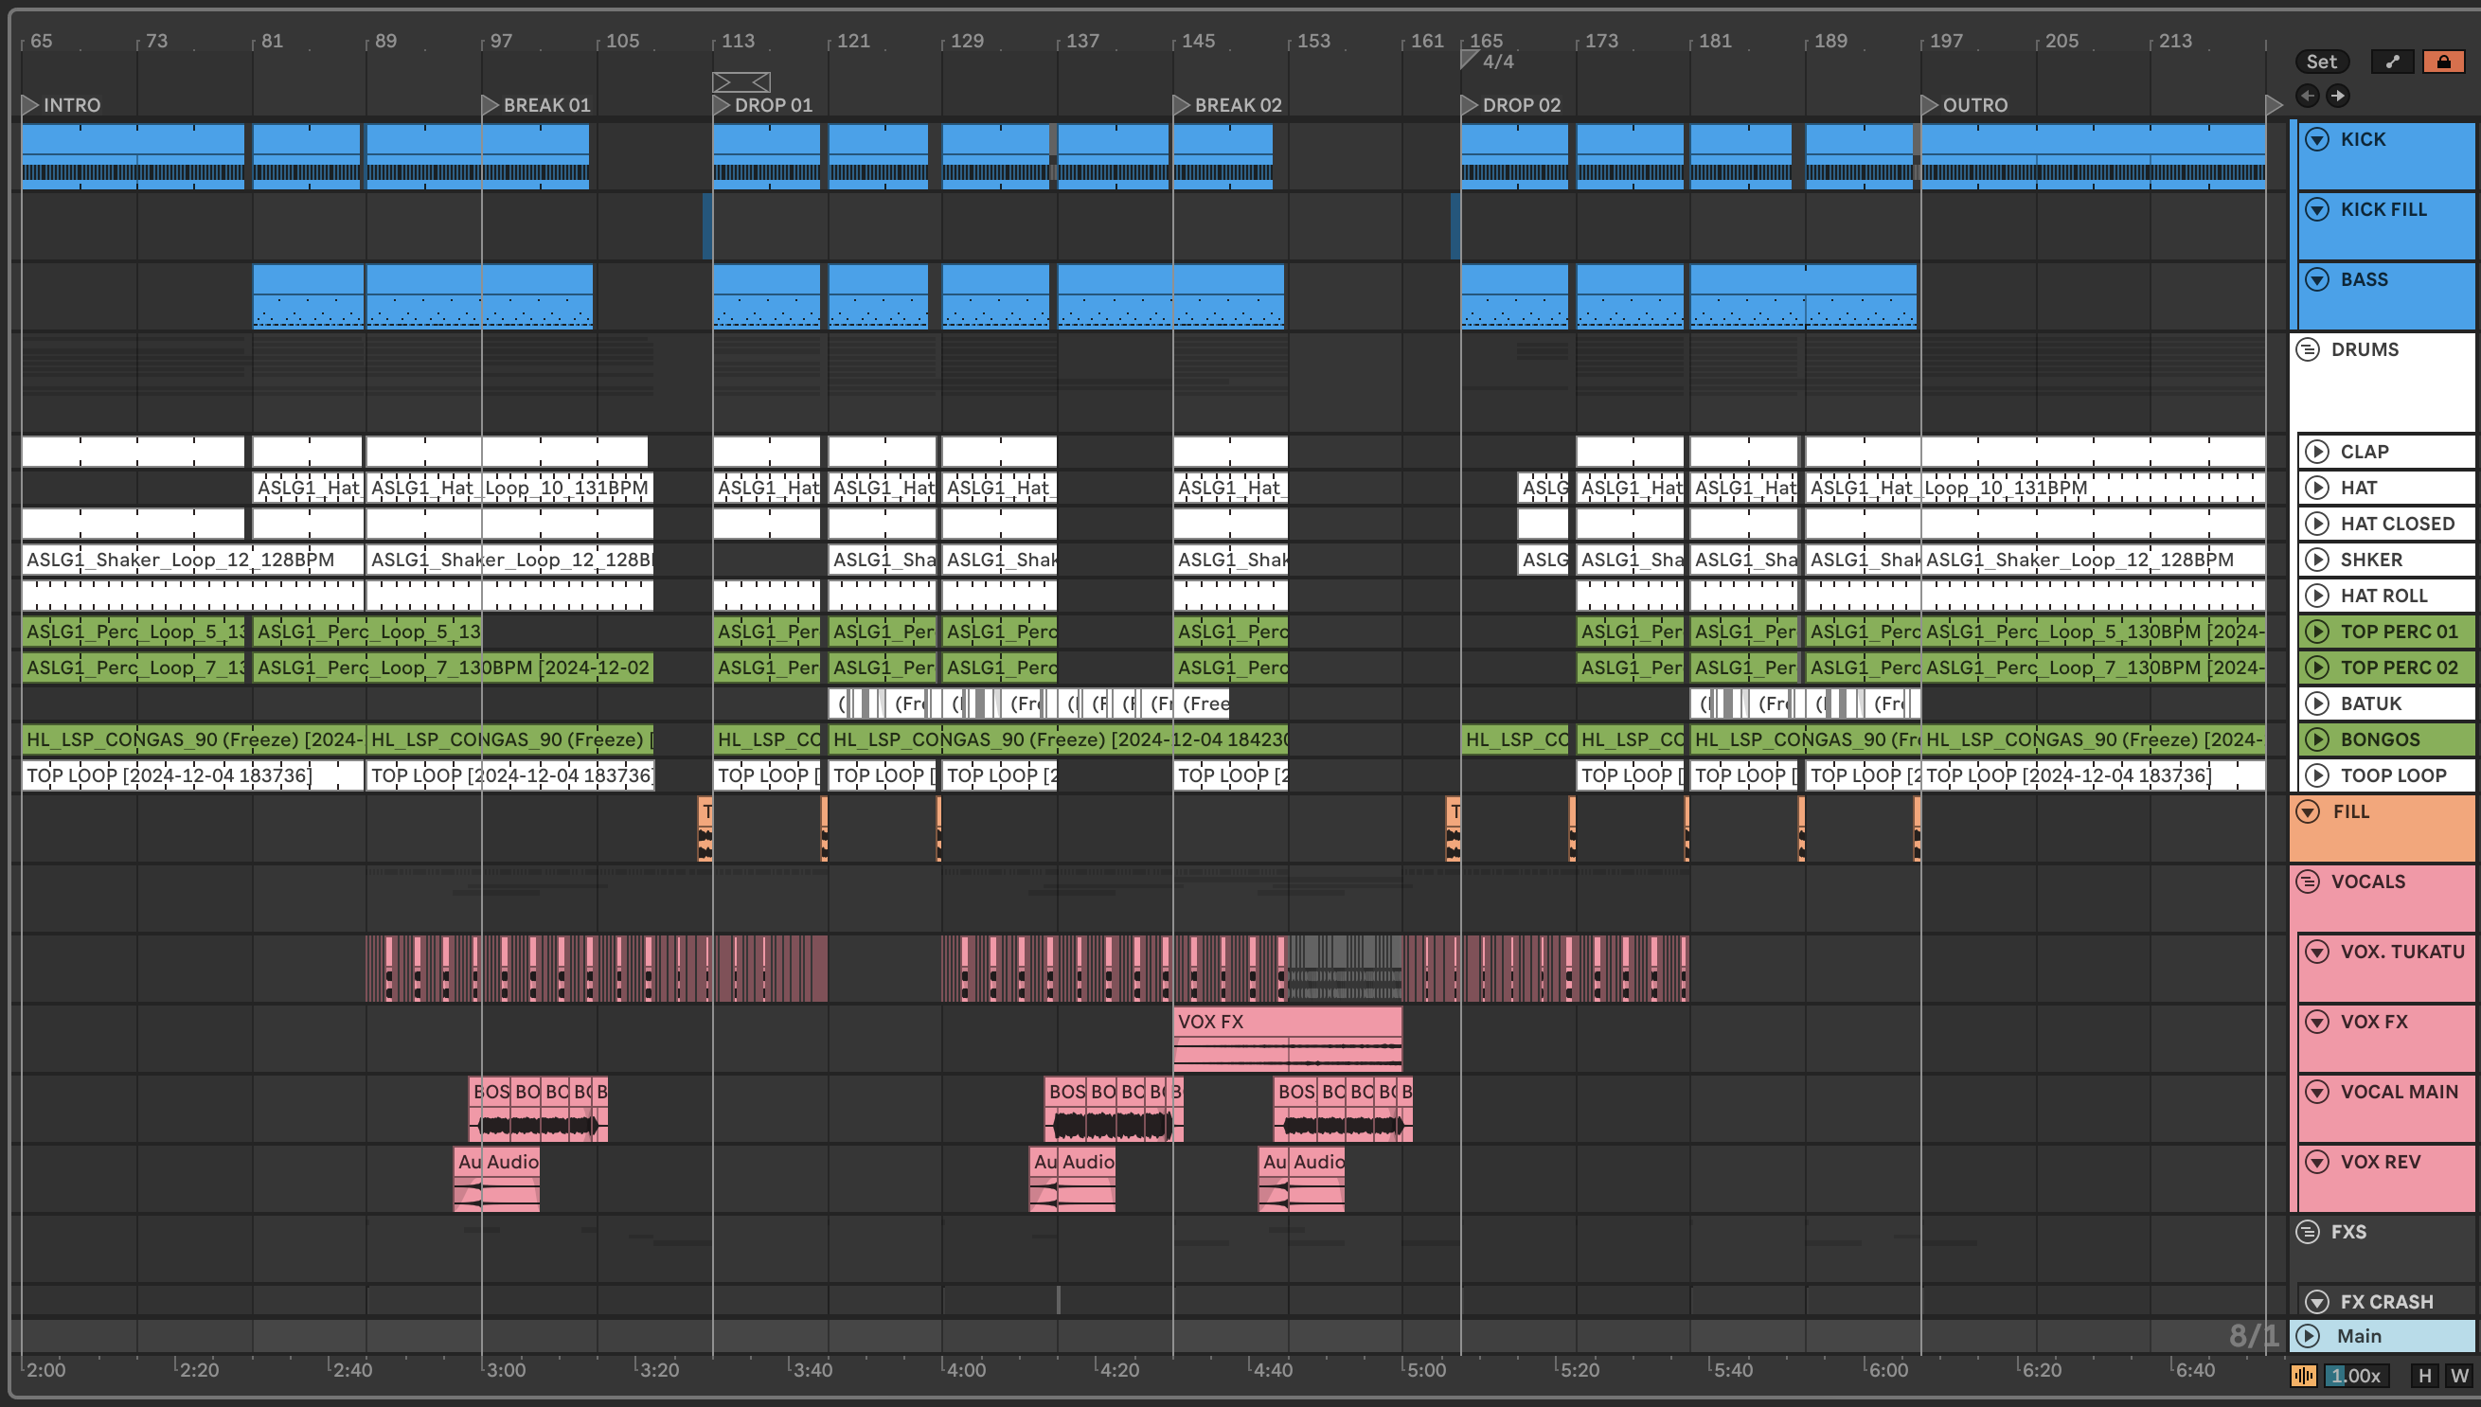Select first orange FILL clip before DROP 01
Screen dimensions: 2481x1407
[x=705, y=828]
